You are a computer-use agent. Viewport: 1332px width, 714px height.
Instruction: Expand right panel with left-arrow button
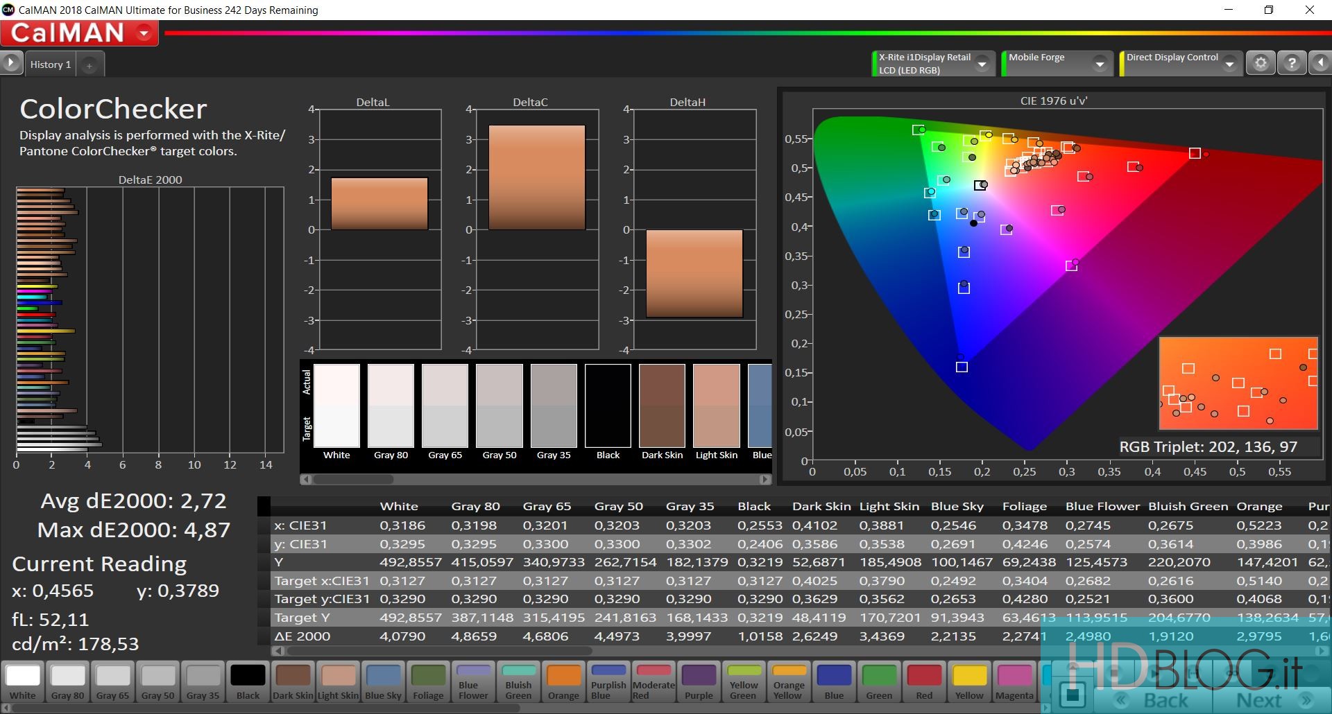tap(1320, 63)
